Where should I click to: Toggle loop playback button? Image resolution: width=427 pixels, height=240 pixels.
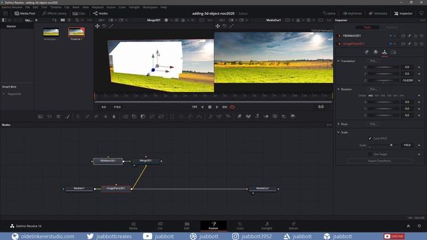click(x=232, y=107)
